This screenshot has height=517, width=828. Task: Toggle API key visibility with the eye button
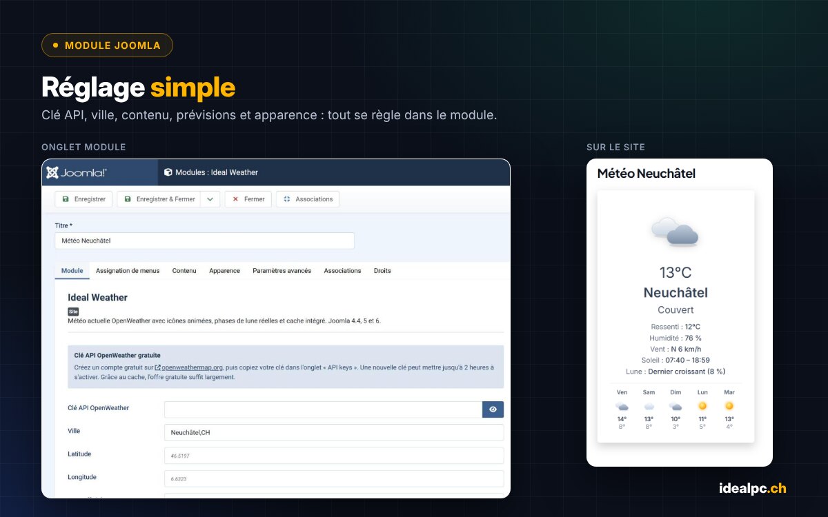[x=493, y=409]
